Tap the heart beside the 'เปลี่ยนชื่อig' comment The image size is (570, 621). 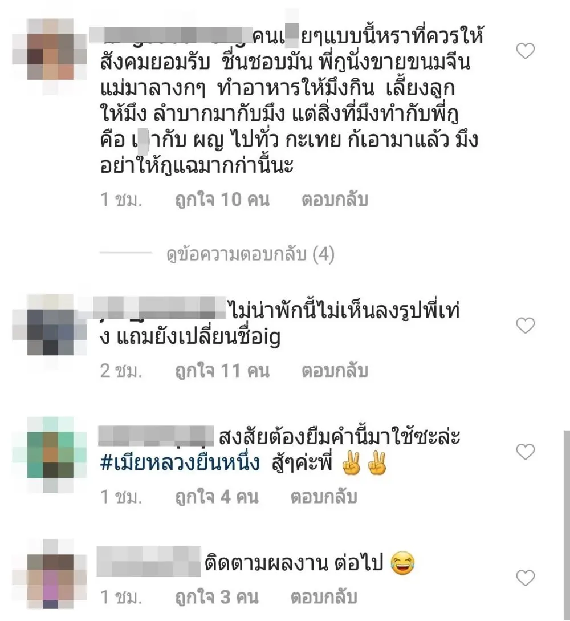(526, 326)
